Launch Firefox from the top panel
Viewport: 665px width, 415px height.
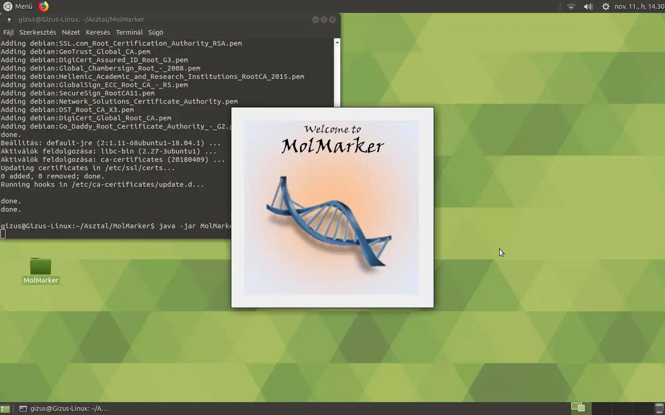43,6
